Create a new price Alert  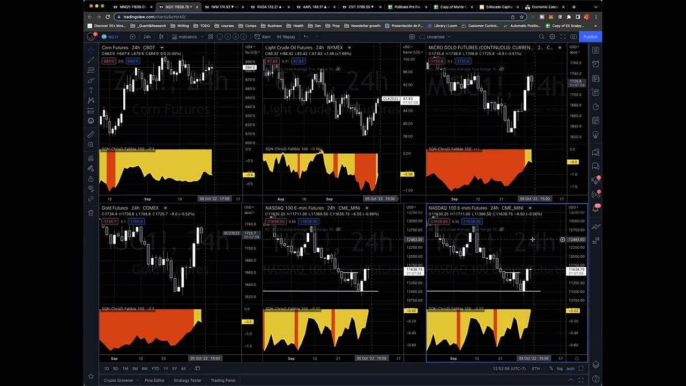click(263, 37)
